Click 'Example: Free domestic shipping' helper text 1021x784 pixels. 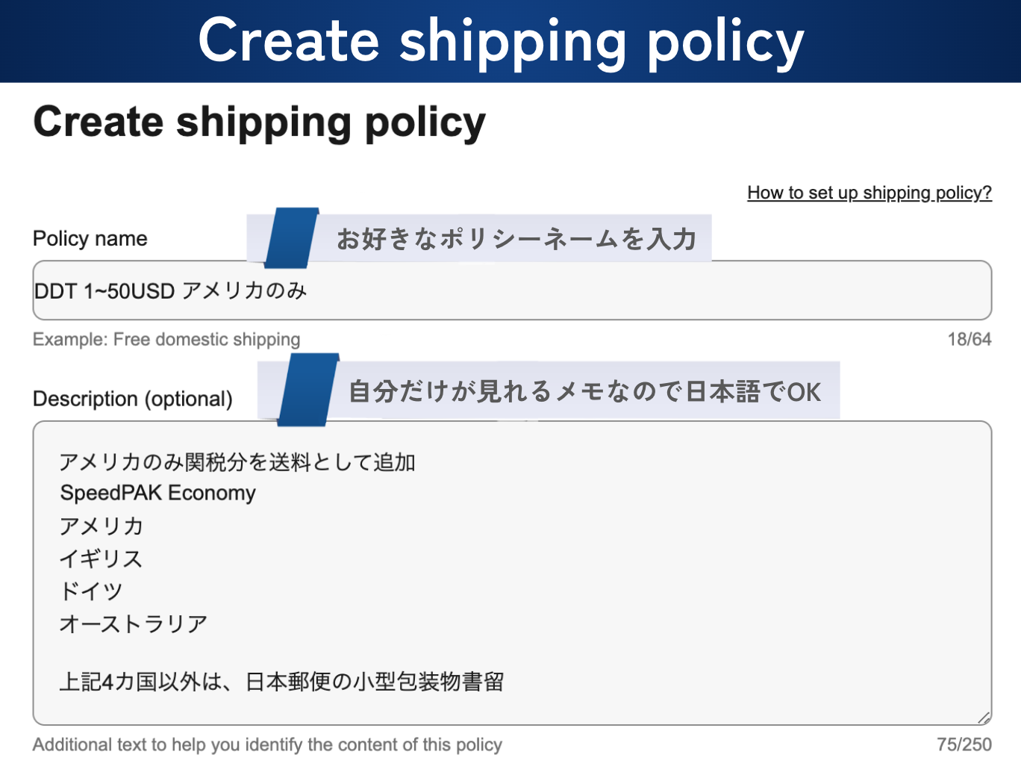(166, 340)
